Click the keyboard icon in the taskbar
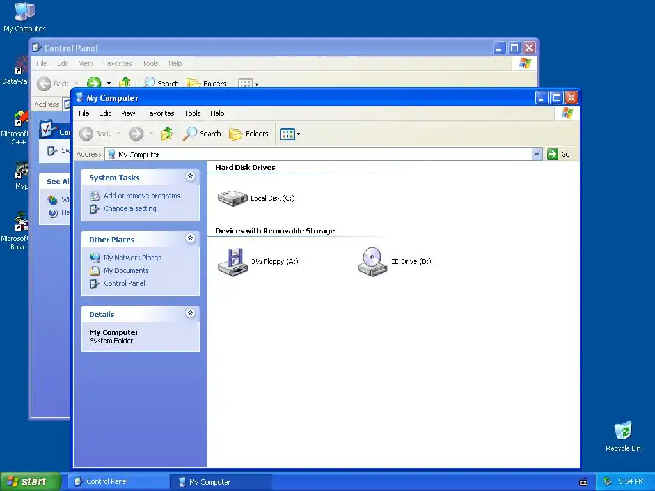 pos(583,482)
